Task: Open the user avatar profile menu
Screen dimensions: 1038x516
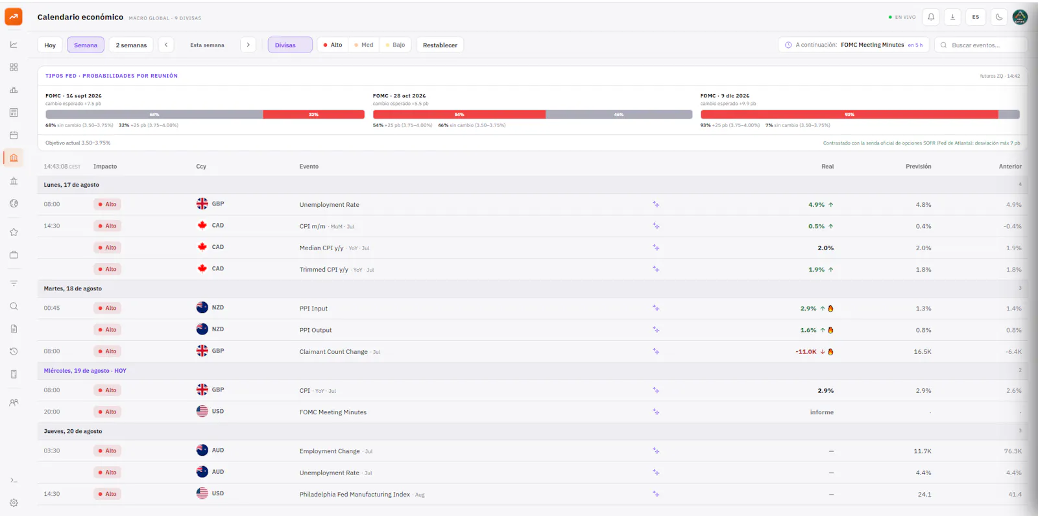Action: [1020, 17]
